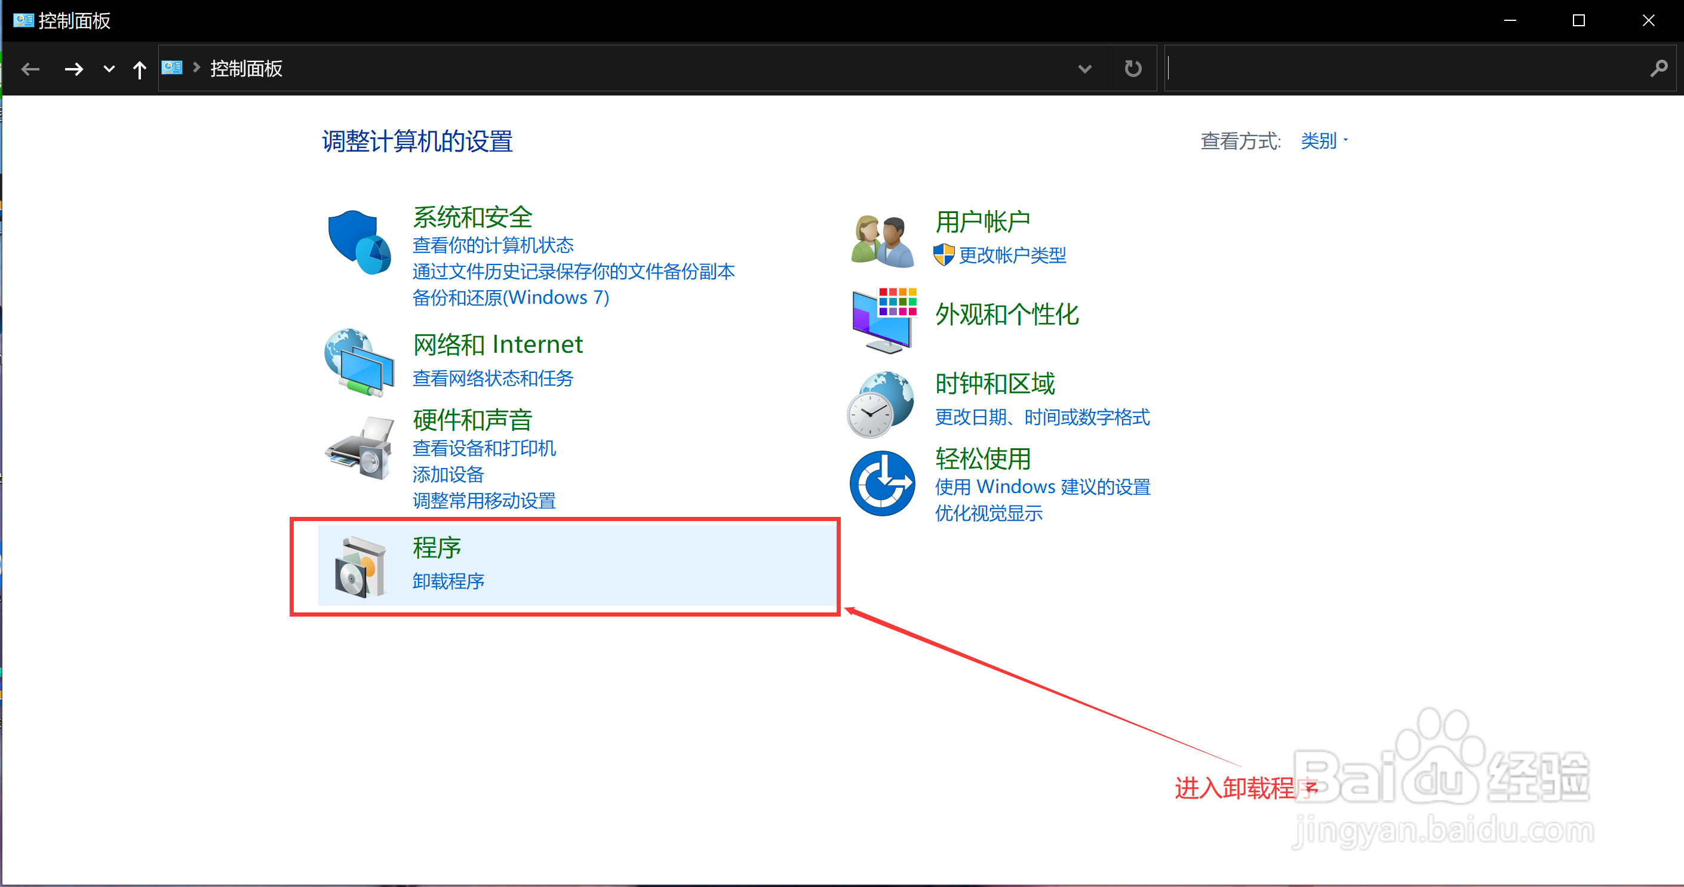
Task: Expand the recent pages chevron beside forward arrow
Action: (109, 69)
